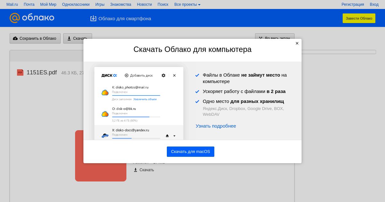Click checkmark beside Ускоряет работу с файлами
The image size is (385, 202).
click(197, 91)
